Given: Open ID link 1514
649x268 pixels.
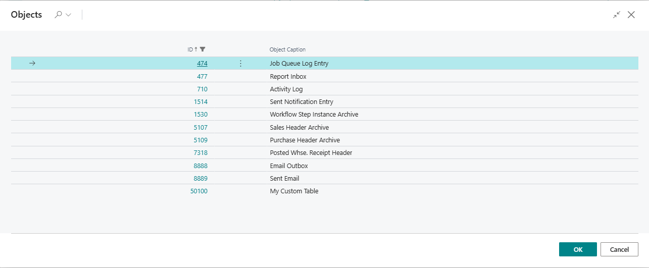Looking at the screenshot, I should tap(201, 102).
